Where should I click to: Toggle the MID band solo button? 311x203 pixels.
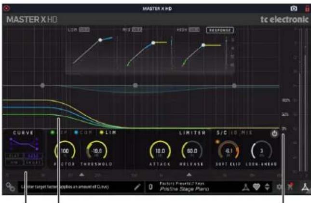(x=137, y=30)
